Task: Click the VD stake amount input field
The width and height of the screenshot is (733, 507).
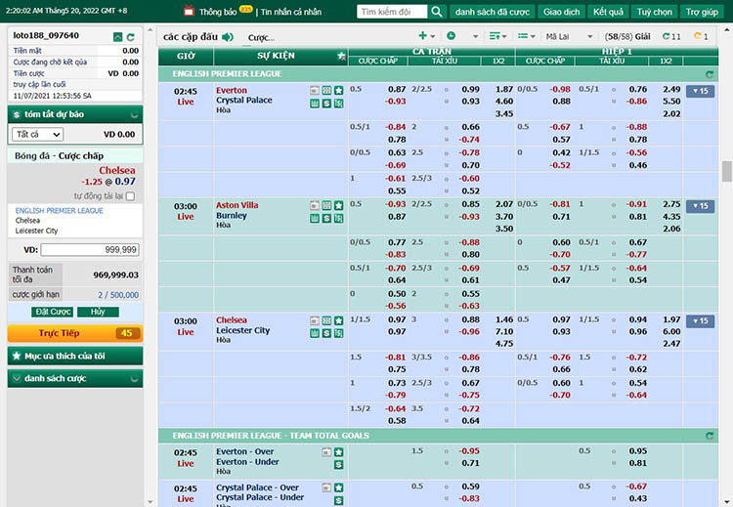Action: point(89,250)
